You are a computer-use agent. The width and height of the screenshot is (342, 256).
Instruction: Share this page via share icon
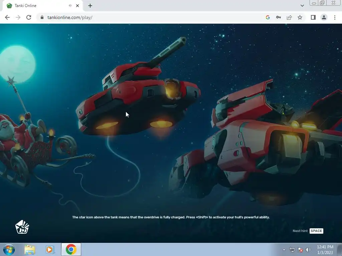(289, 17)
